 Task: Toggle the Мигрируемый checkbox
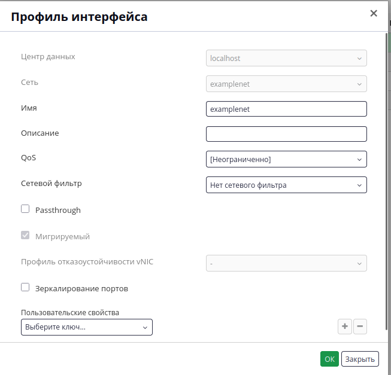25,235
